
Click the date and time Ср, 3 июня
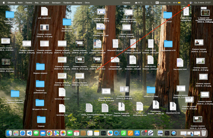coord(202,2)
